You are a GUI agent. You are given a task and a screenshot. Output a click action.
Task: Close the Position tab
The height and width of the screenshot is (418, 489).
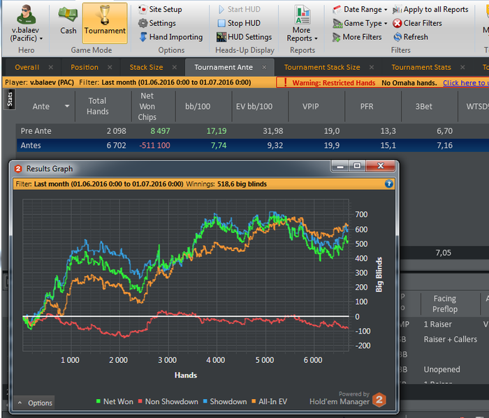(110, 67)
